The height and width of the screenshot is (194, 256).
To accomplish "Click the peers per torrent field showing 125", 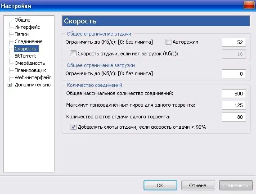I will [234, 105].
